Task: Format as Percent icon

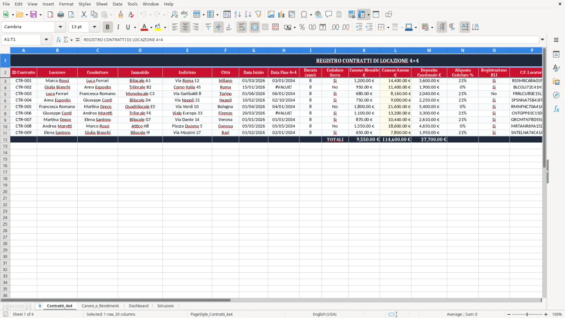Action: pos(302,27)
